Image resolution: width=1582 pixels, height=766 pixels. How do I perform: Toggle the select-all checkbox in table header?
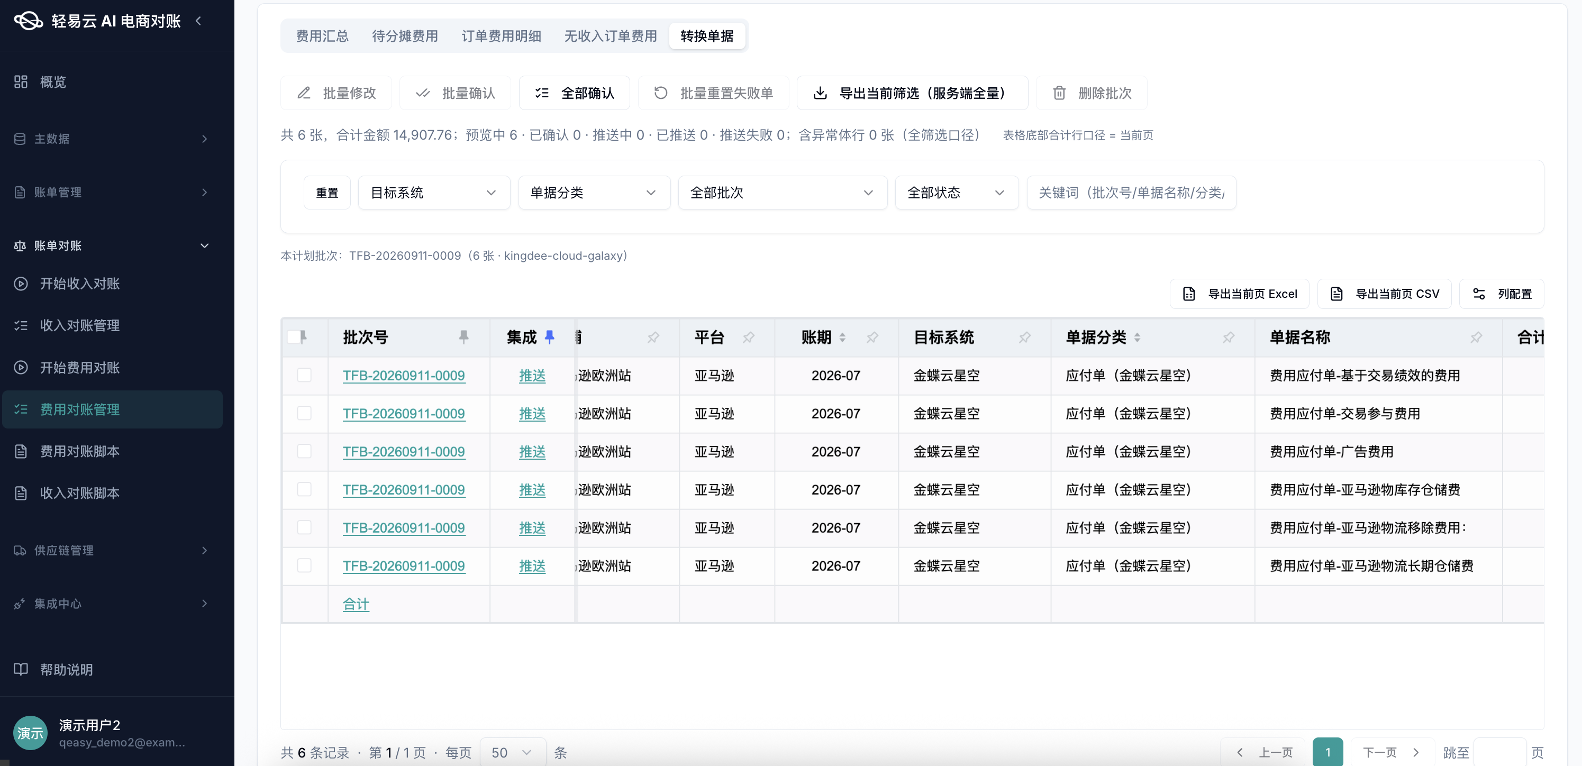(294, 336)
